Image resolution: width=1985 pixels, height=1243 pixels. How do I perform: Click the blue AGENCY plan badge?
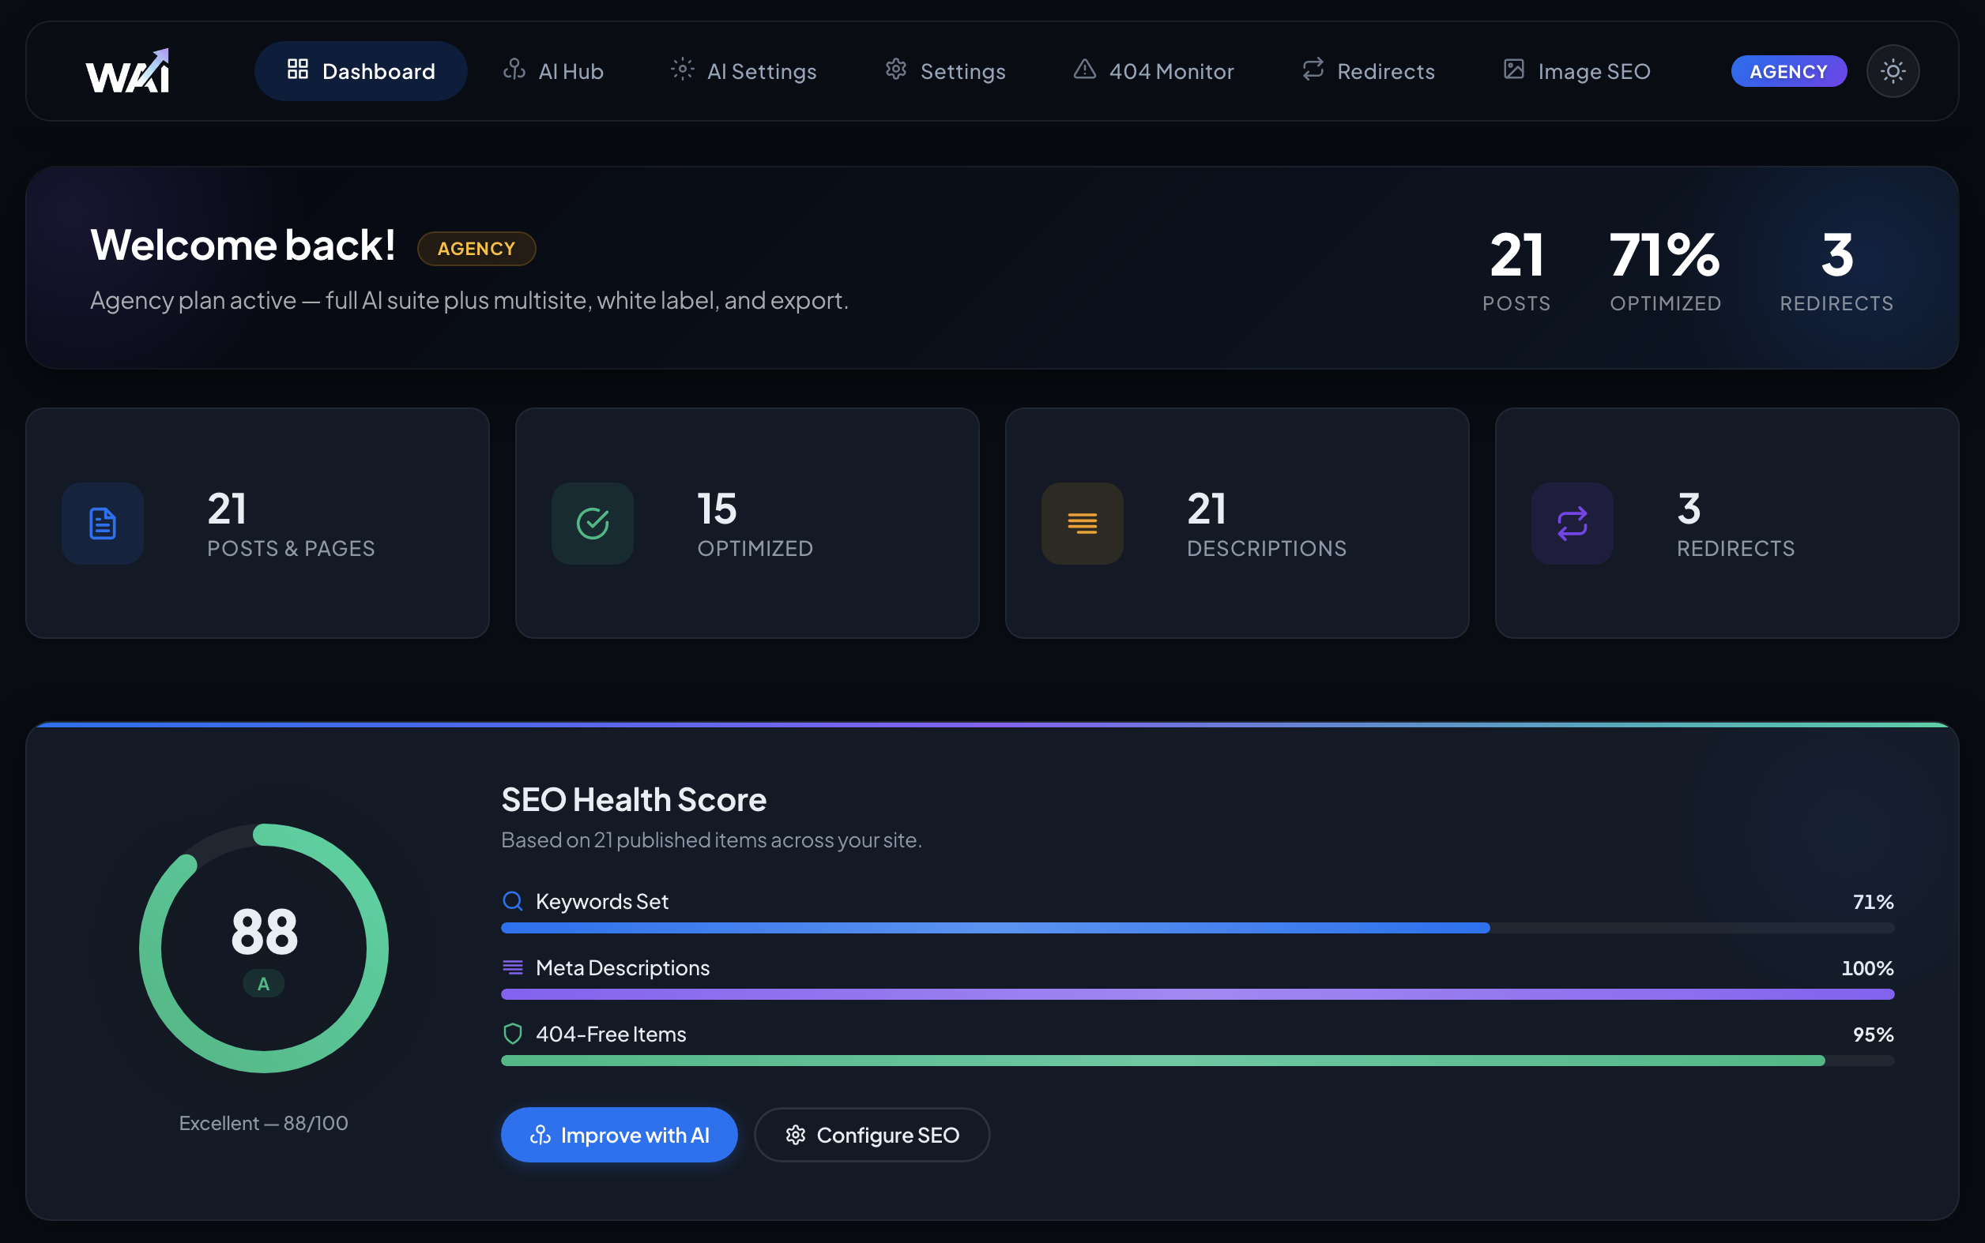point(1788,72)
